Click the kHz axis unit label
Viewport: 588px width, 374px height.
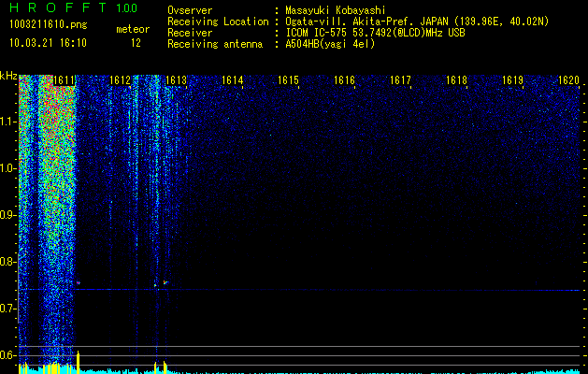point(8,77)
